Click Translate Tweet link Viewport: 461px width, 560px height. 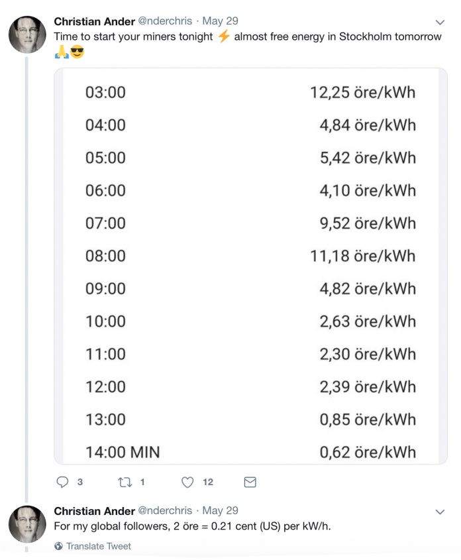[x=99, y=546]
